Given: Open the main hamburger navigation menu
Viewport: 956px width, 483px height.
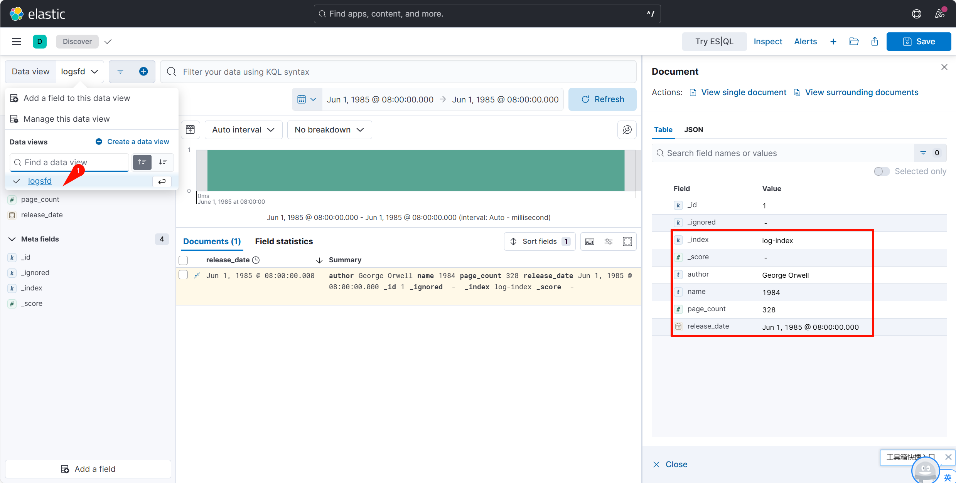Looking at the screenshot, I should 17,42.
